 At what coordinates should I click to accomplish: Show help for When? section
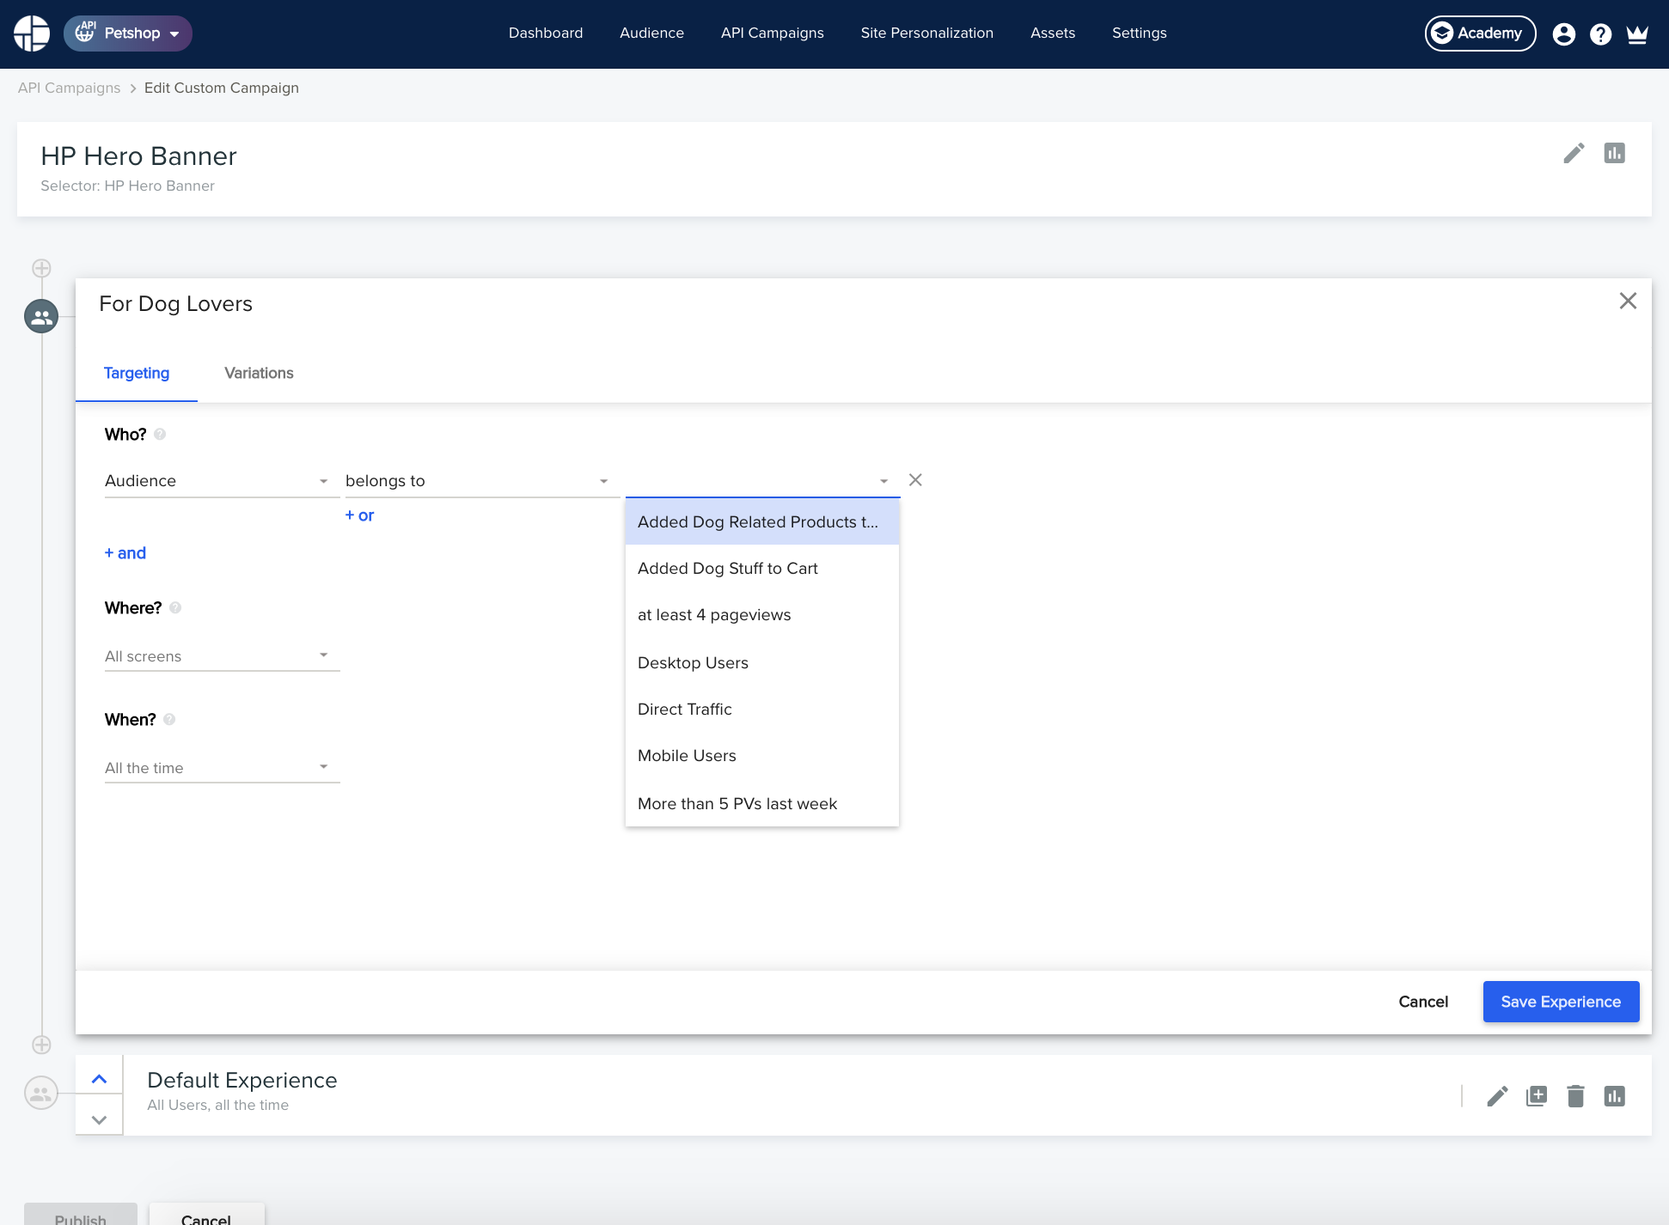[169, 720]
